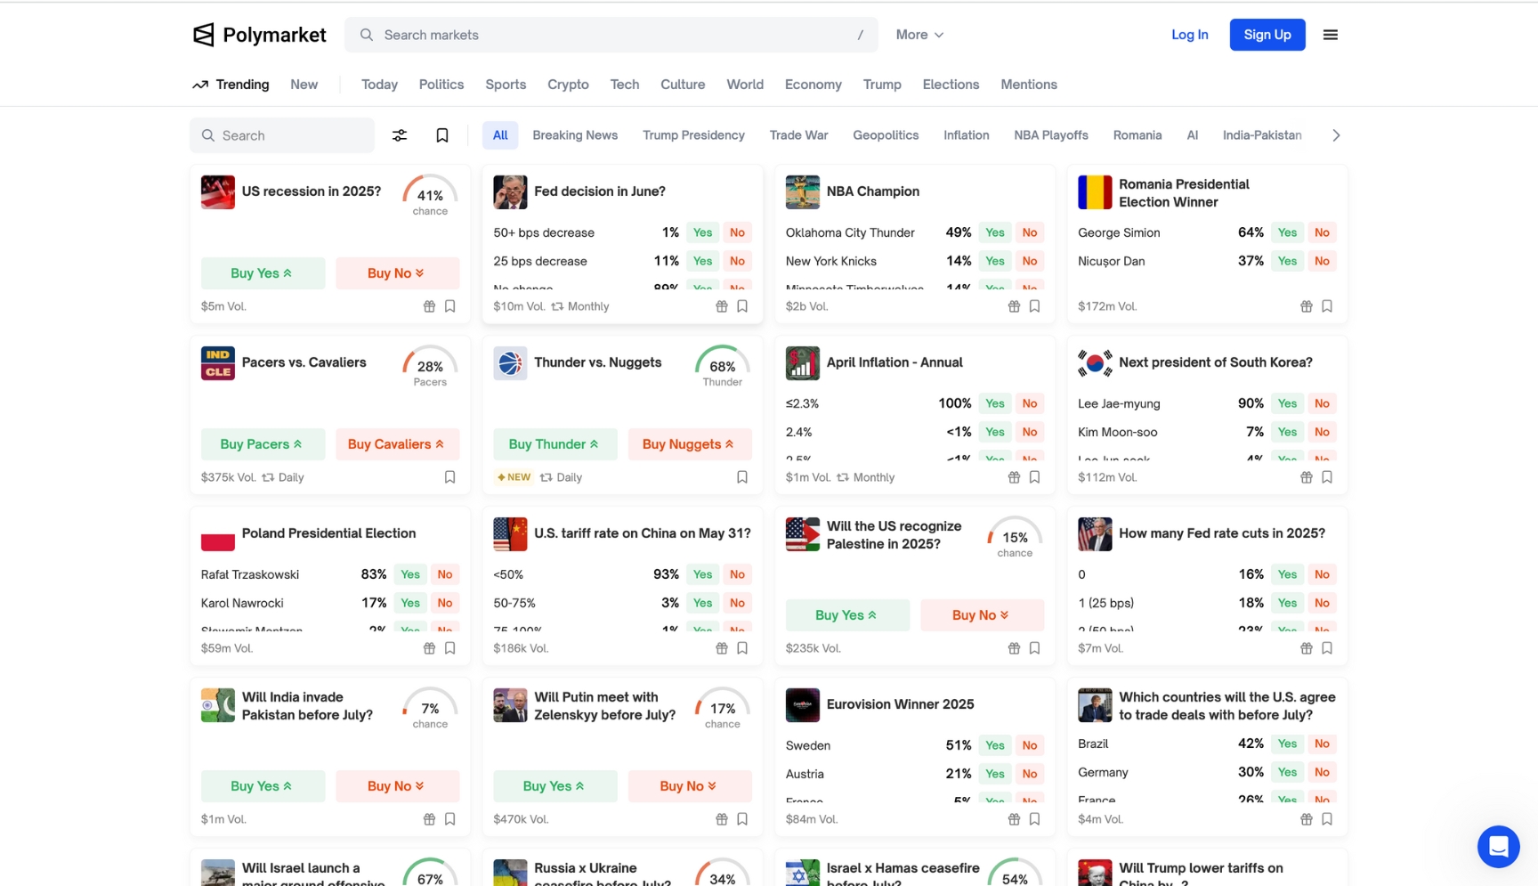This screenshot has width=1538, height=886.
Task: Open the Sports category
Action: click(x=506, y=85)
